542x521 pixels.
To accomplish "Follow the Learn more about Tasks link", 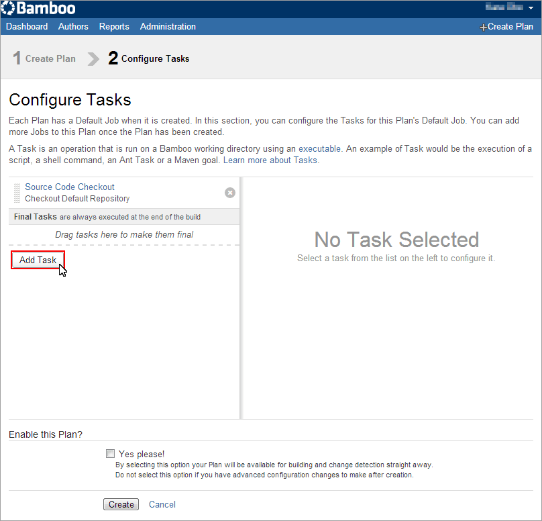I will coord(270,160).
